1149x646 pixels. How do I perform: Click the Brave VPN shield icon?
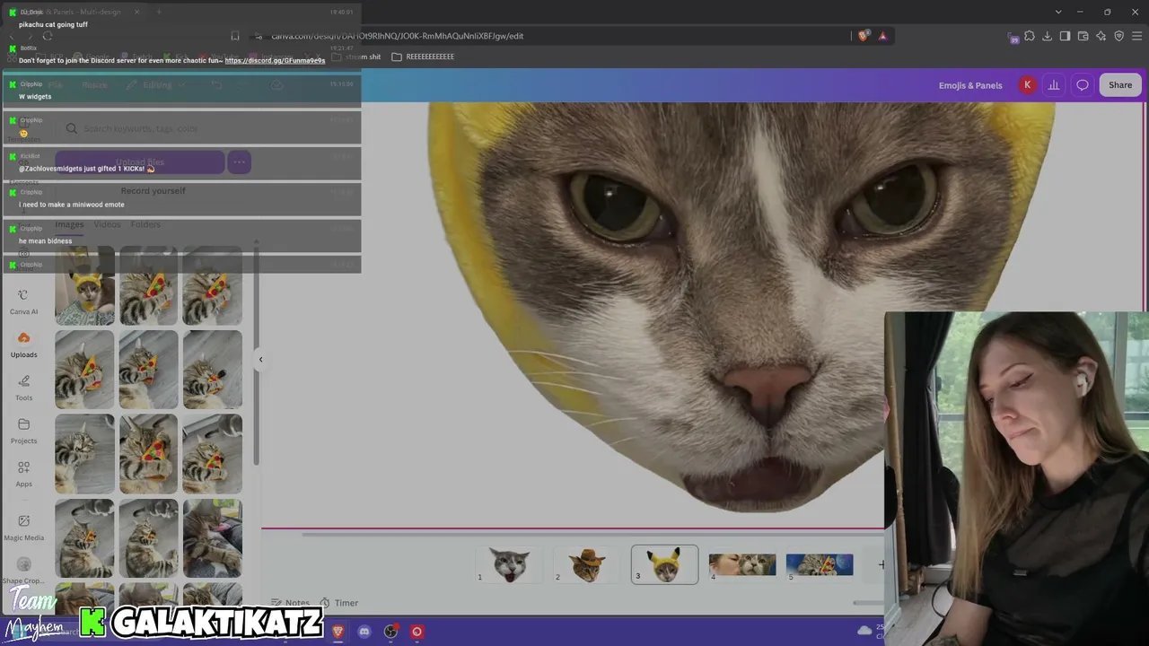click(1119, 36)
